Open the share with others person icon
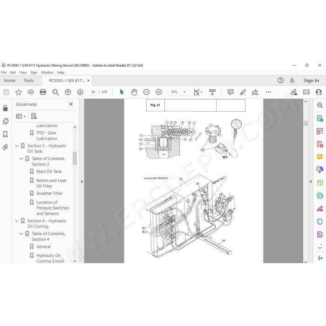Viewport: 326px width, 326px height. pyautogui.click(x=319, y=92)
